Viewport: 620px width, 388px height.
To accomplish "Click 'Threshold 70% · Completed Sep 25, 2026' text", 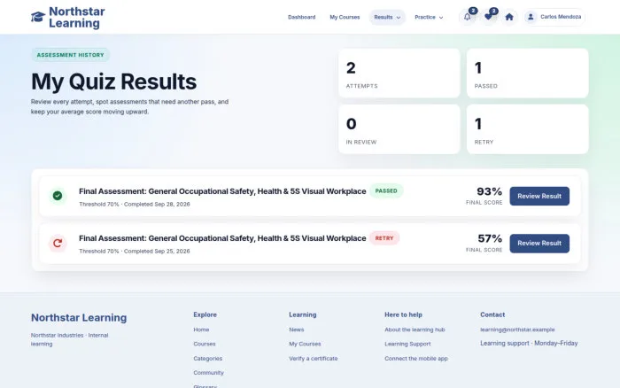I will pos(135,252).
